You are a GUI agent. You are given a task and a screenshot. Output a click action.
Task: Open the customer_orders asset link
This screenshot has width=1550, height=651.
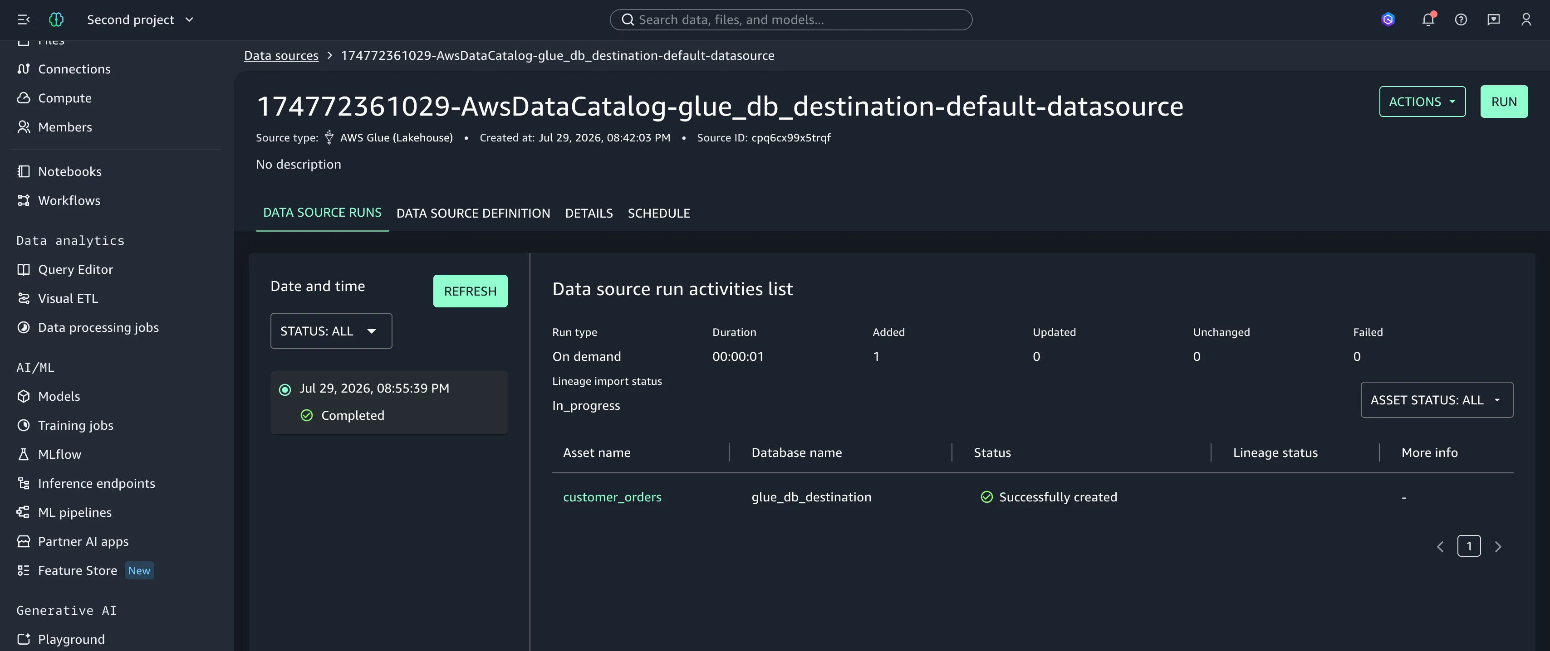(612, 496)
